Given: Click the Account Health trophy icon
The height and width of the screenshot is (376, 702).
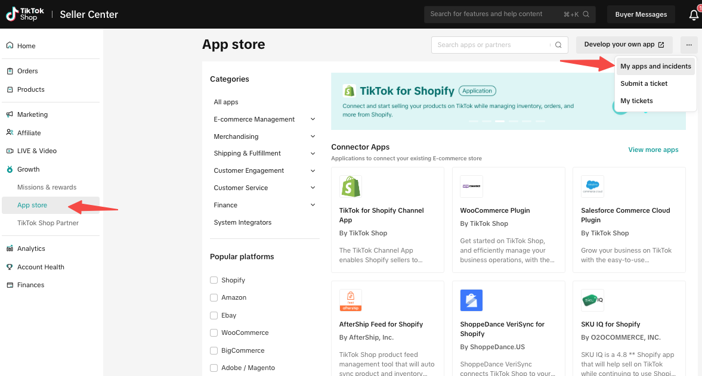Looking at the screenshot, I should [x=10, y=267].
